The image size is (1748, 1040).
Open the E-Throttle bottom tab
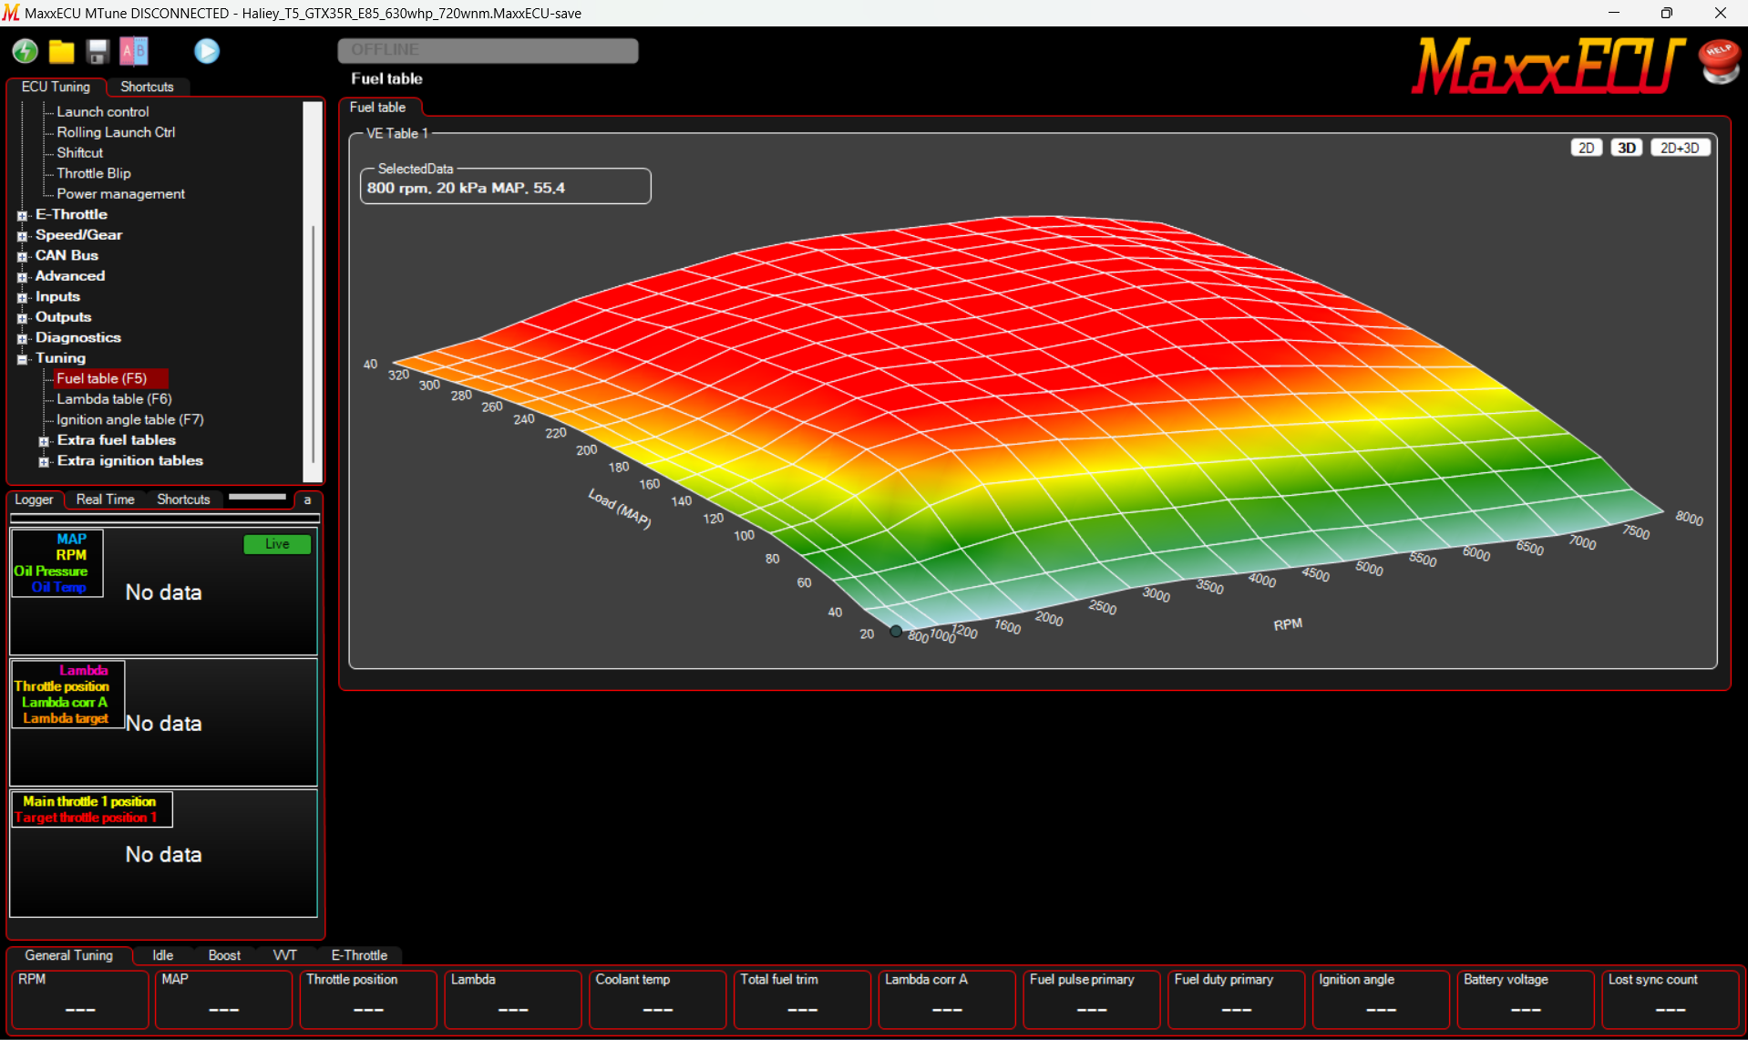pos(359,955)
